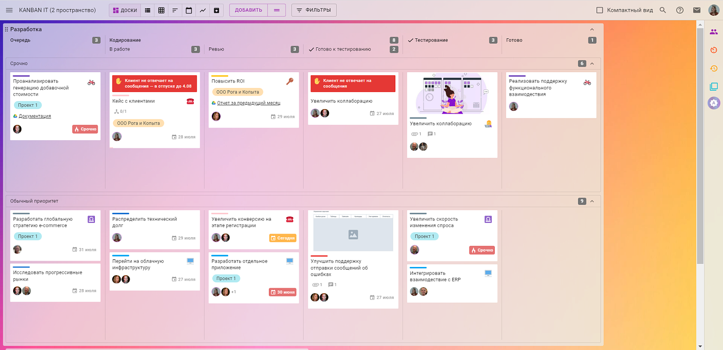Click the ДОБАВИТЬ button
Screen dimensions: 723x350
[249, 10]
